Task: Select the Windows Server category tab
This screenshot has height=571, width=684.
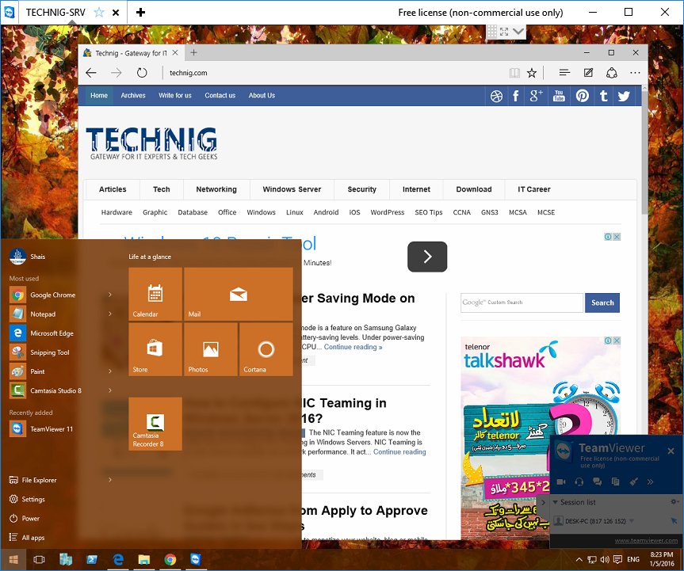Action: (292, 189)
